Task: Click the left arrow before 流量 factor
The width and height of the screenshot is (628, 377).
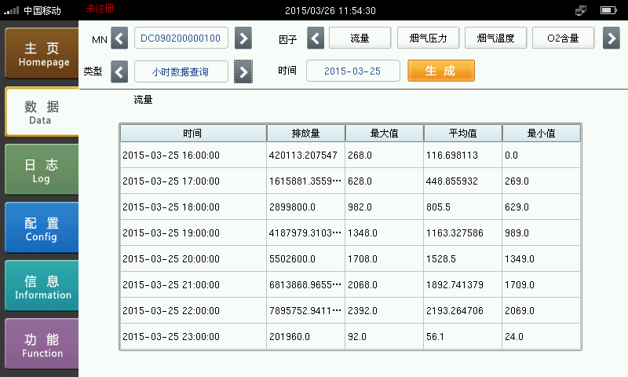Action: pos(316,38)
